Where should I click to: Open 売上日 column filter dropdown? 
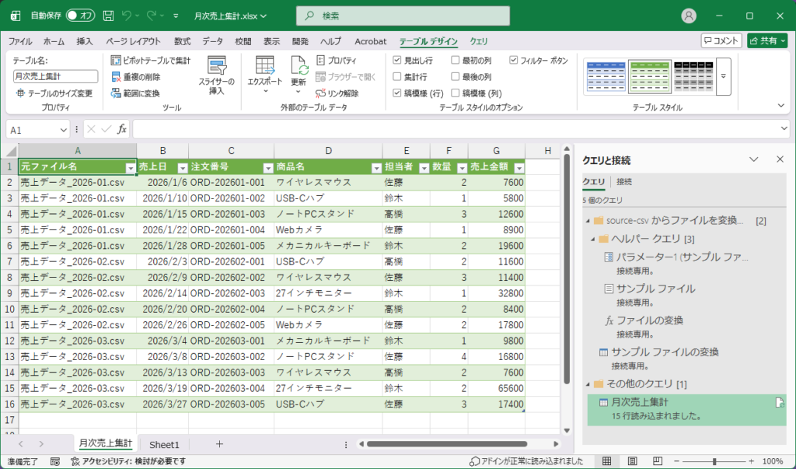point(183,168)
